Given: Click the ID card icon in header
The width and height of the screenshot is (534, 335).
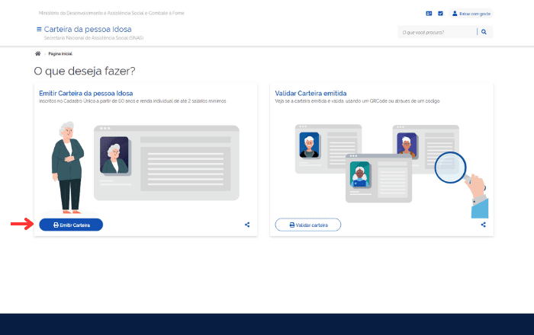Looking at the screenshot, I should [x=429, y=13].
